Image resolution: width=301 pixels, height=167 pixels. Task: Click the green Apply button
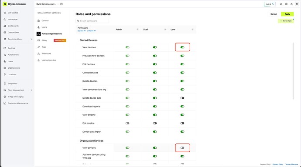pyautogui.click(x=287, y=14)
